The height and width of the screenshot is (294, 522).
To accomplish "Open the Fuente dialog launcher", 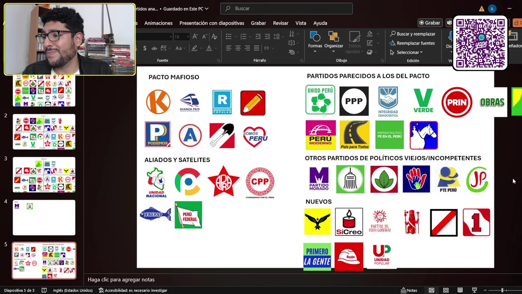I will 219,60.
